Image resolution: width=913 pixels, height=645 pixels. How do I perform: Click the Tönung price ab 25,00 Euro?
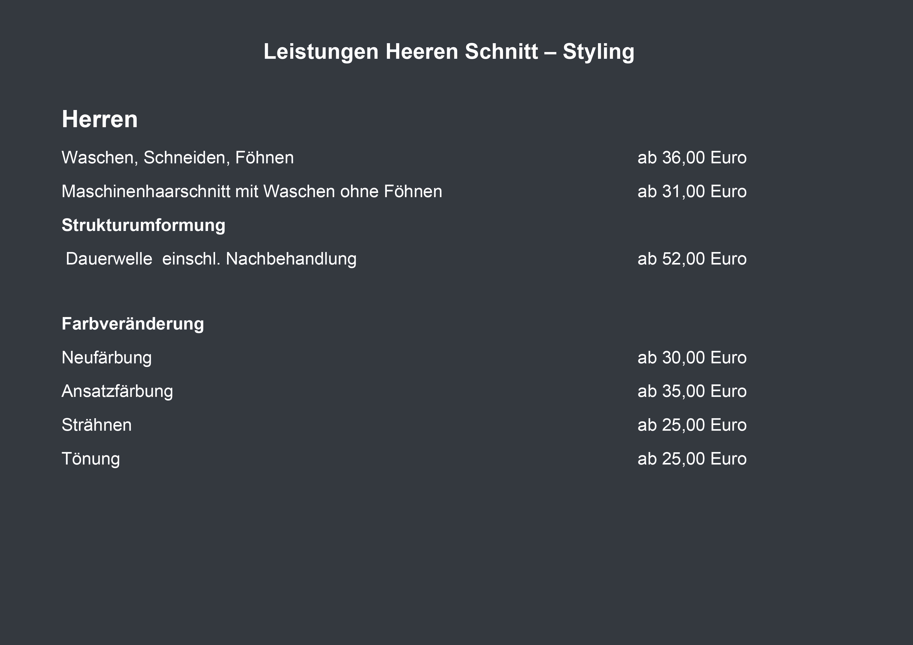(692, 459)
